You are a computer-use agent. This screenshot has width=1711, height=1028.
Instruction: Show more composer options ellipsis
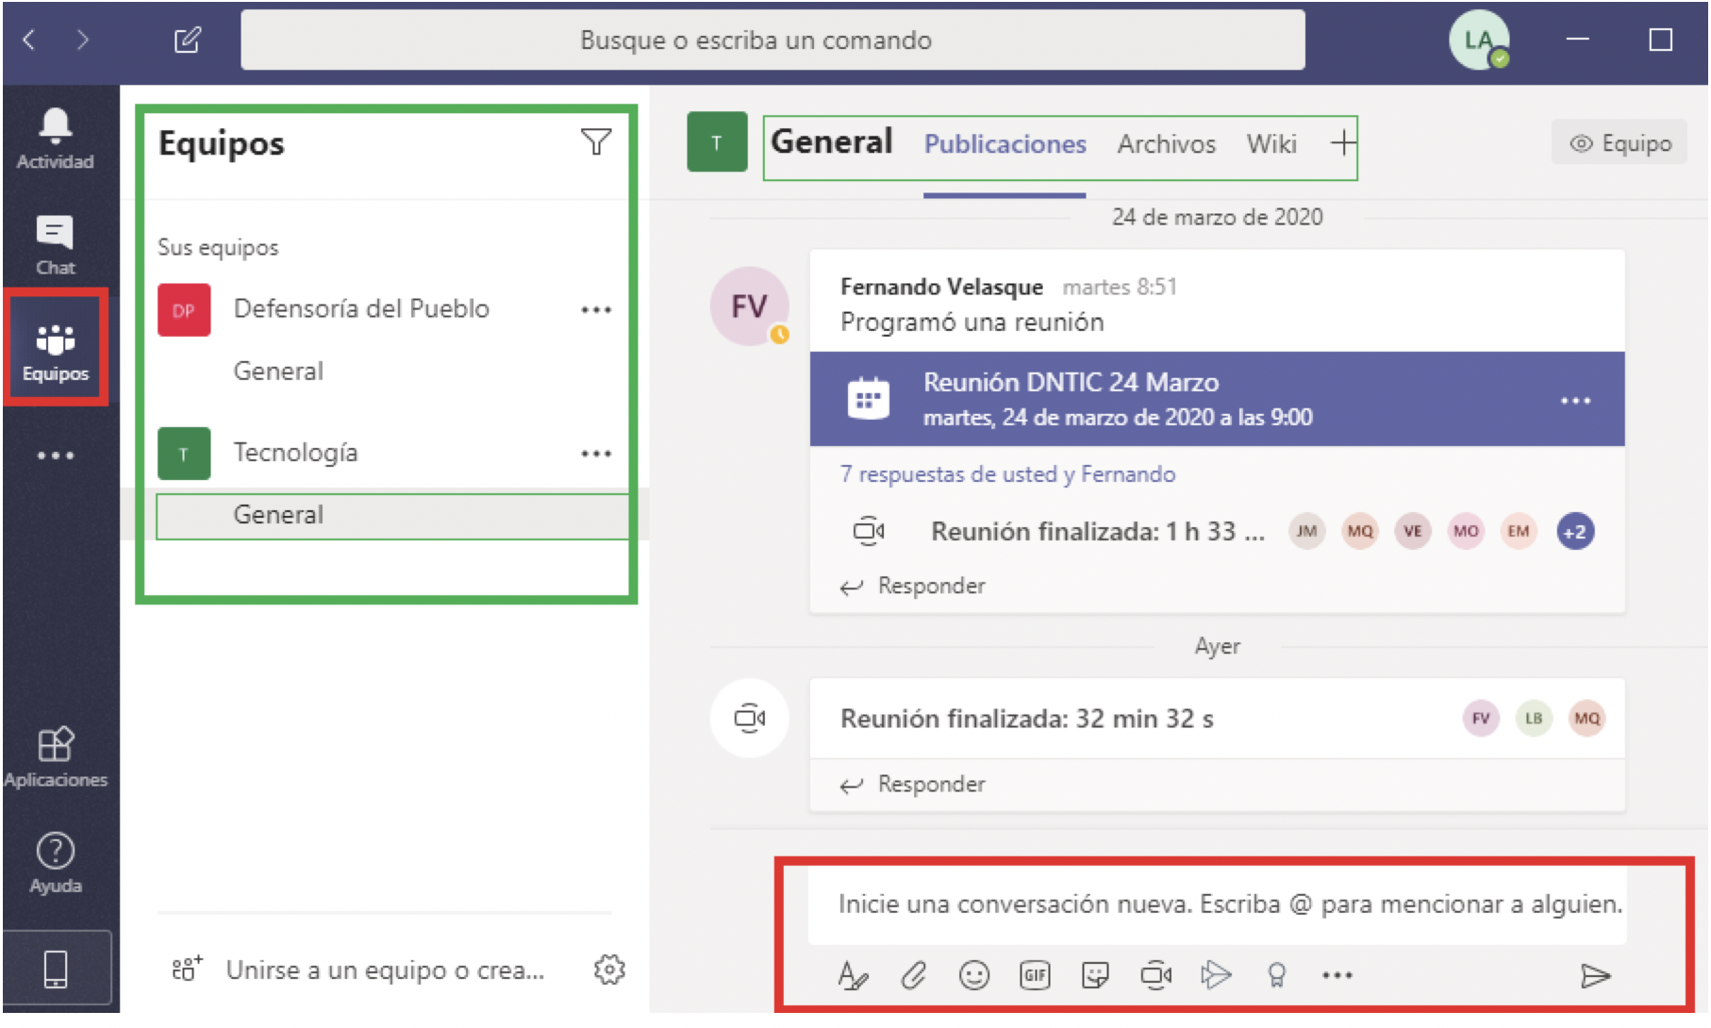pos(1337,975)
